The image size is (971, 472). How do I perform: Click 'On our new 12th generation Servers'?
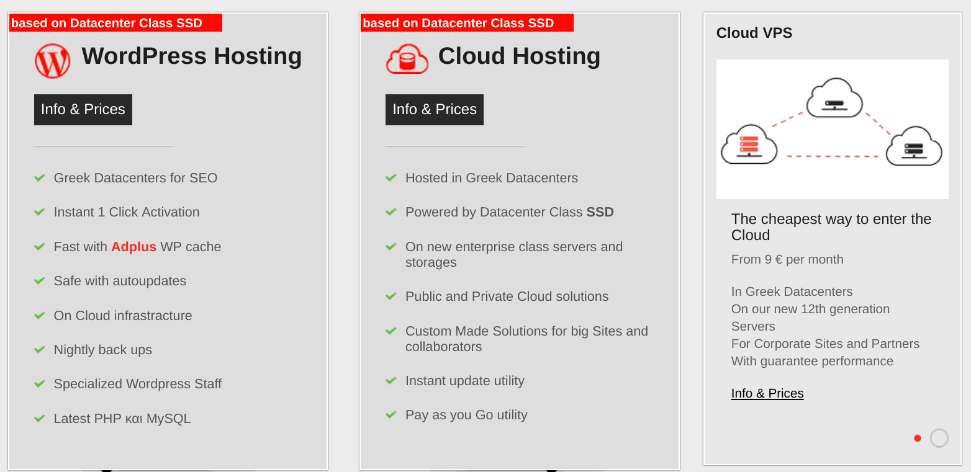tap(810, 318)
